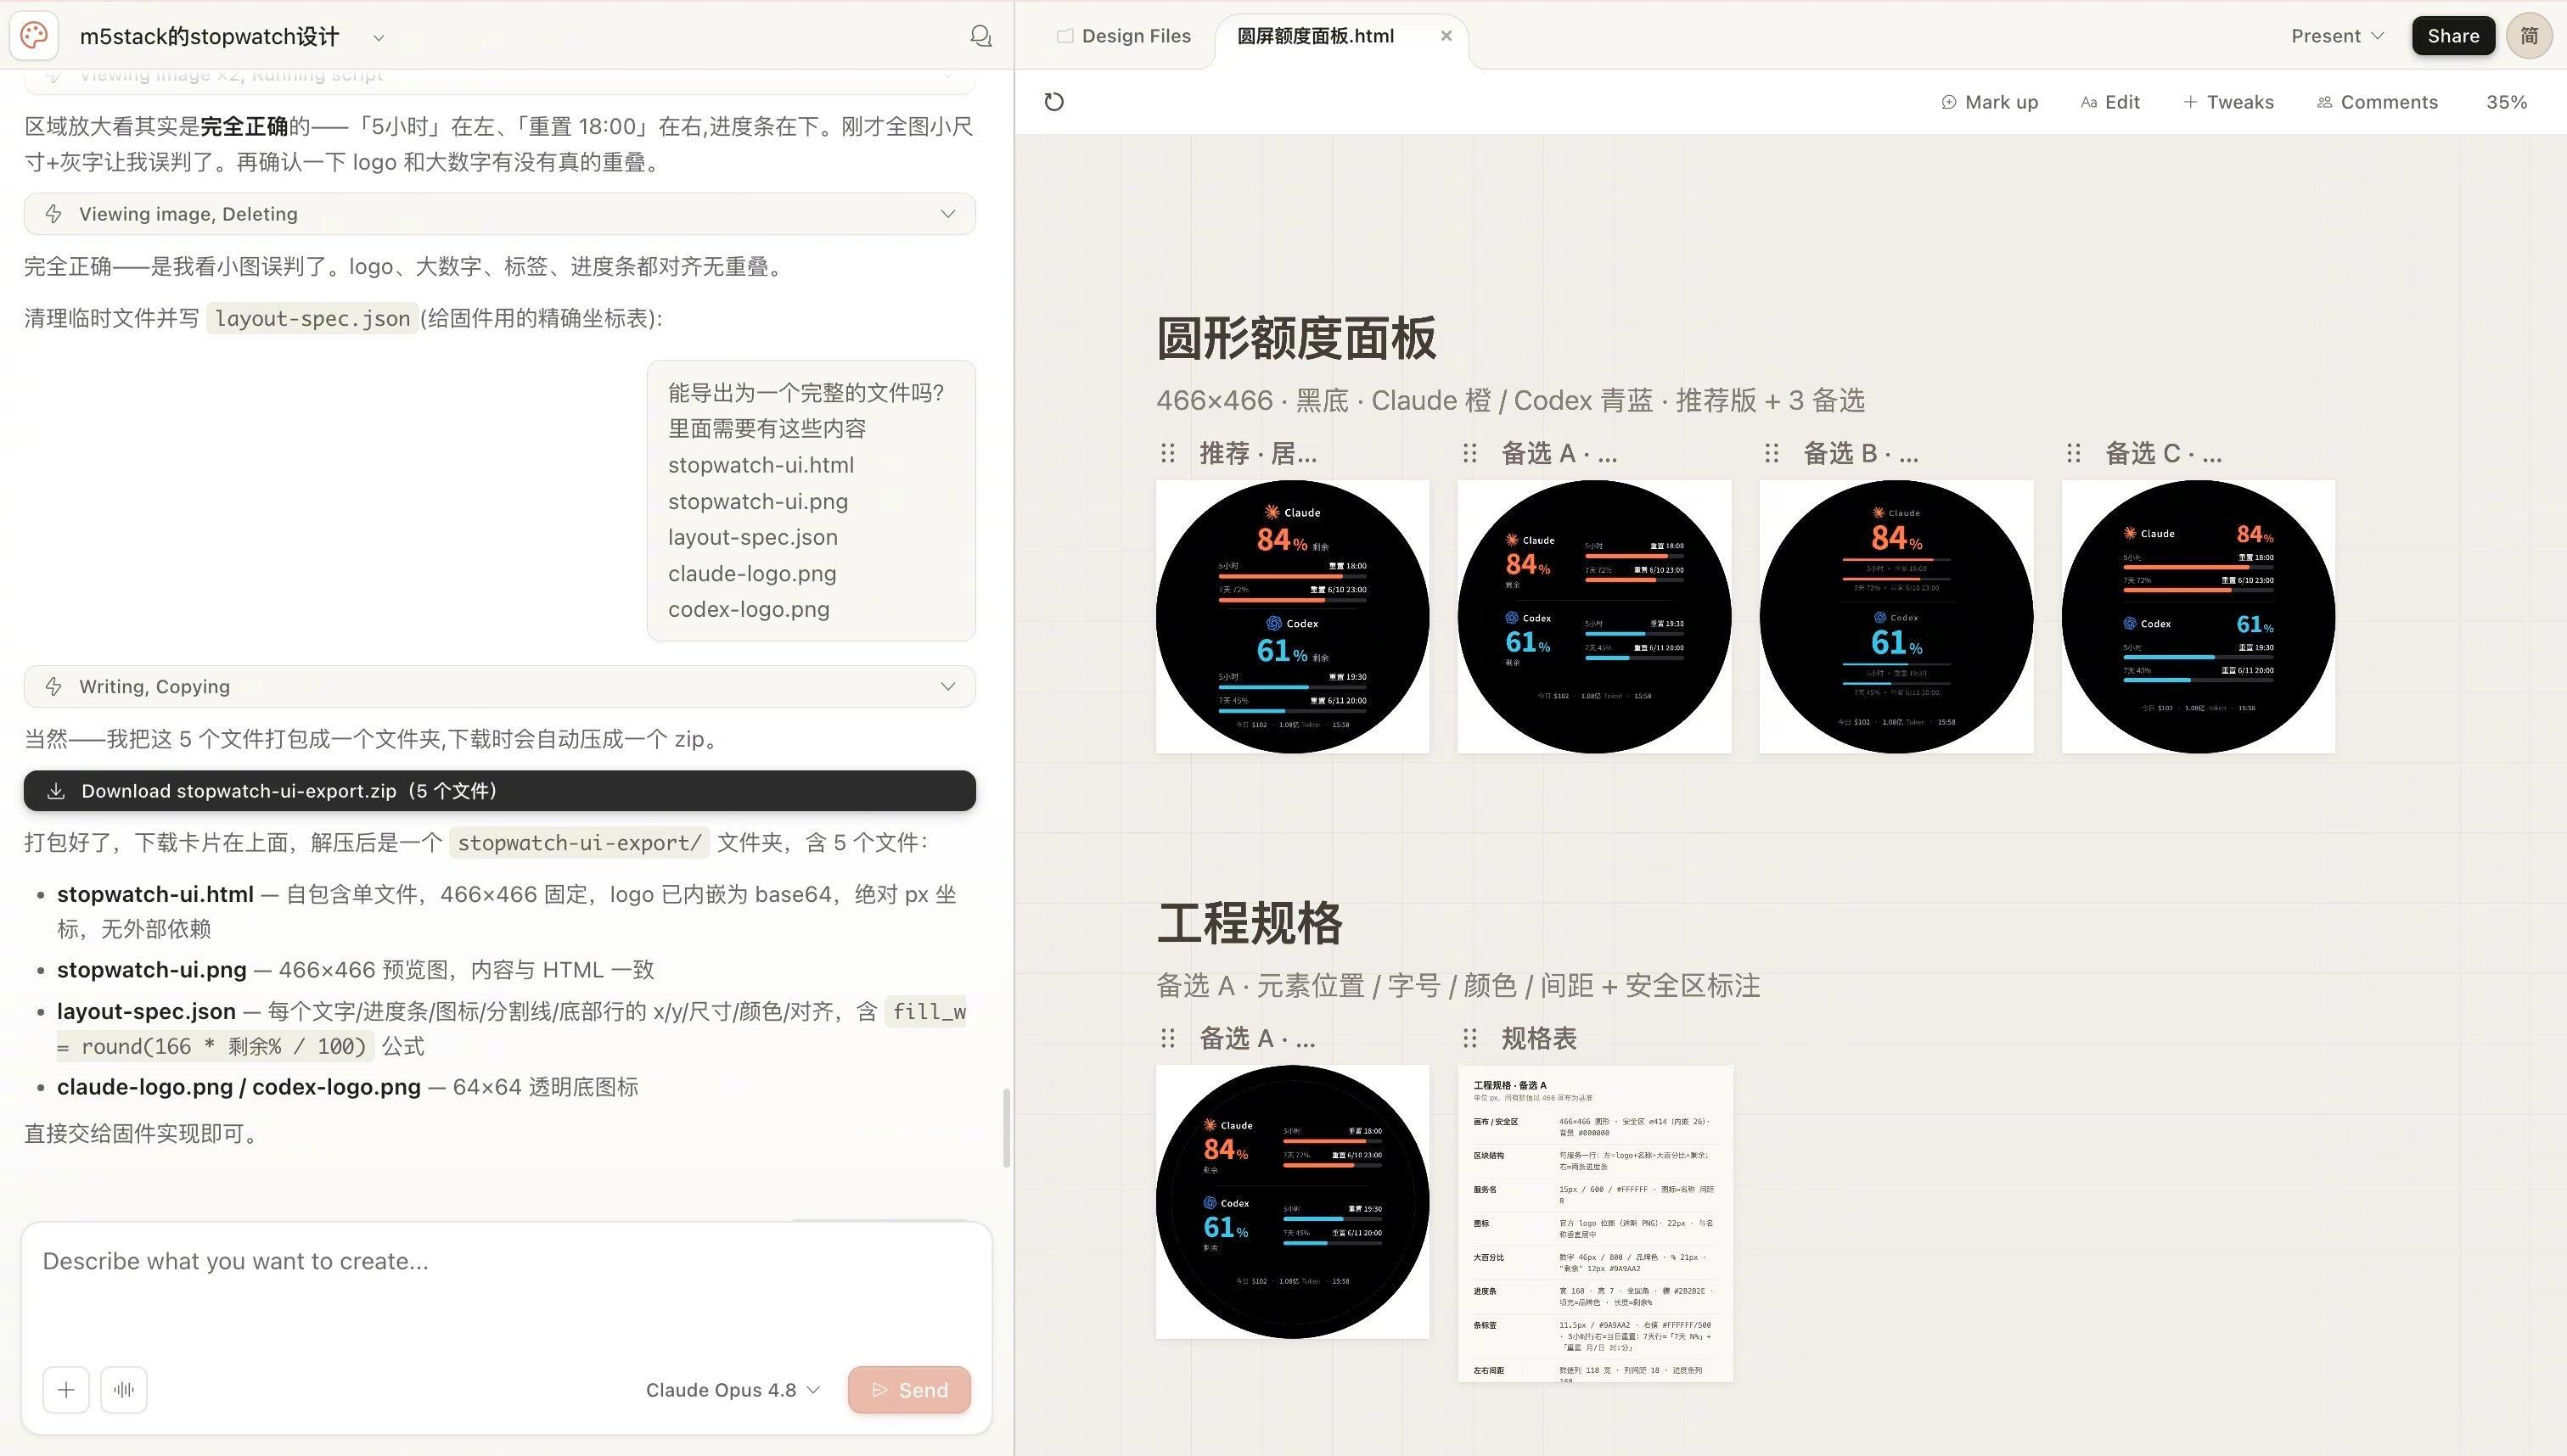The image size is (2567, 1456).
Task: Click the stopwatch-ui-export/ code label
Action: coord(579,843)
